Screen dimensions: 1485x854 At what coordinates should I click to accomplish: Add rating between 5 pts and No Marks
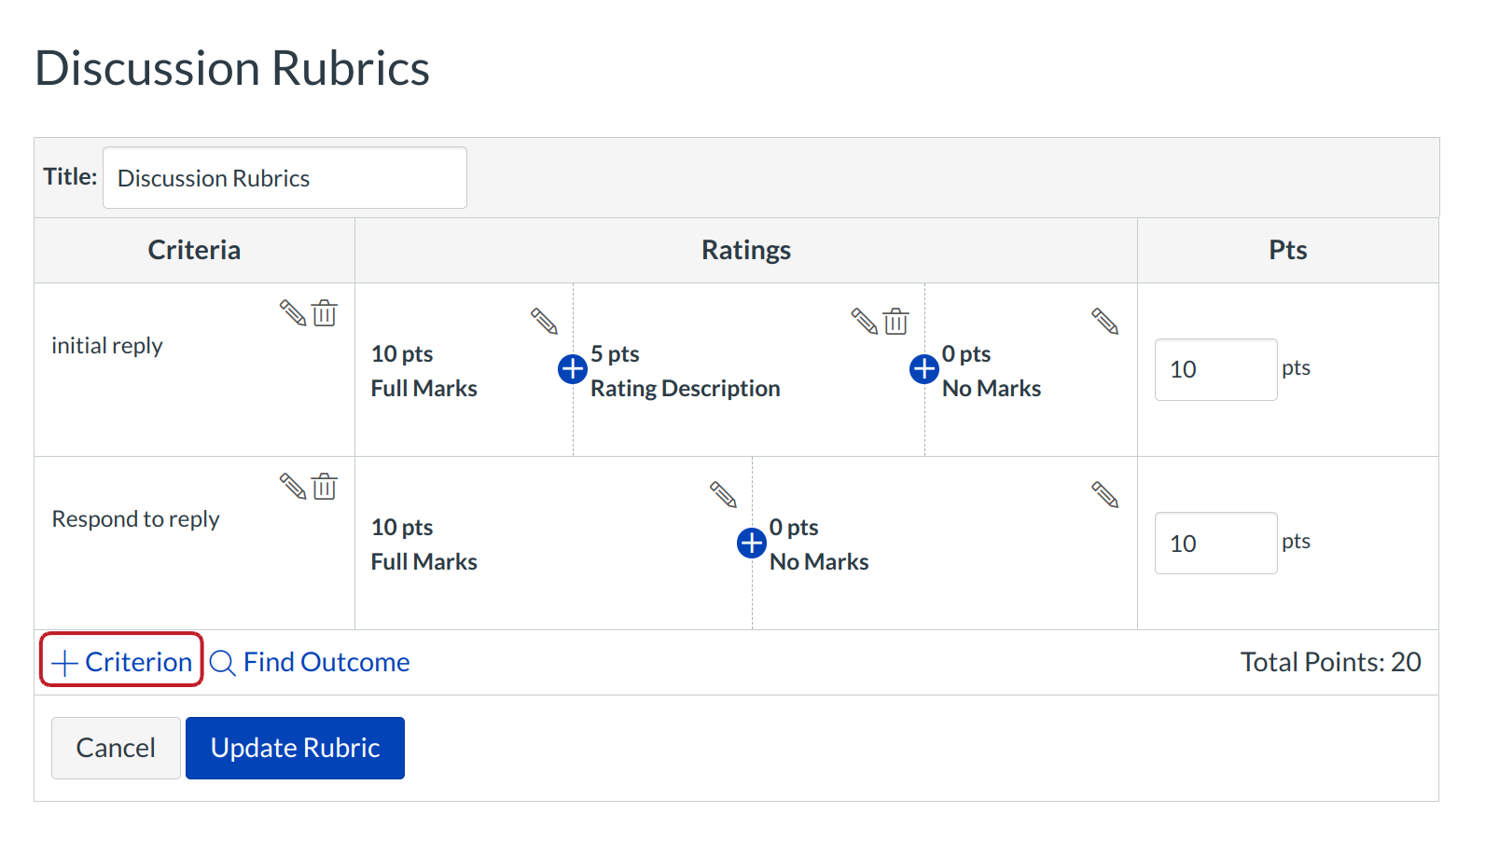coord(924,369)
